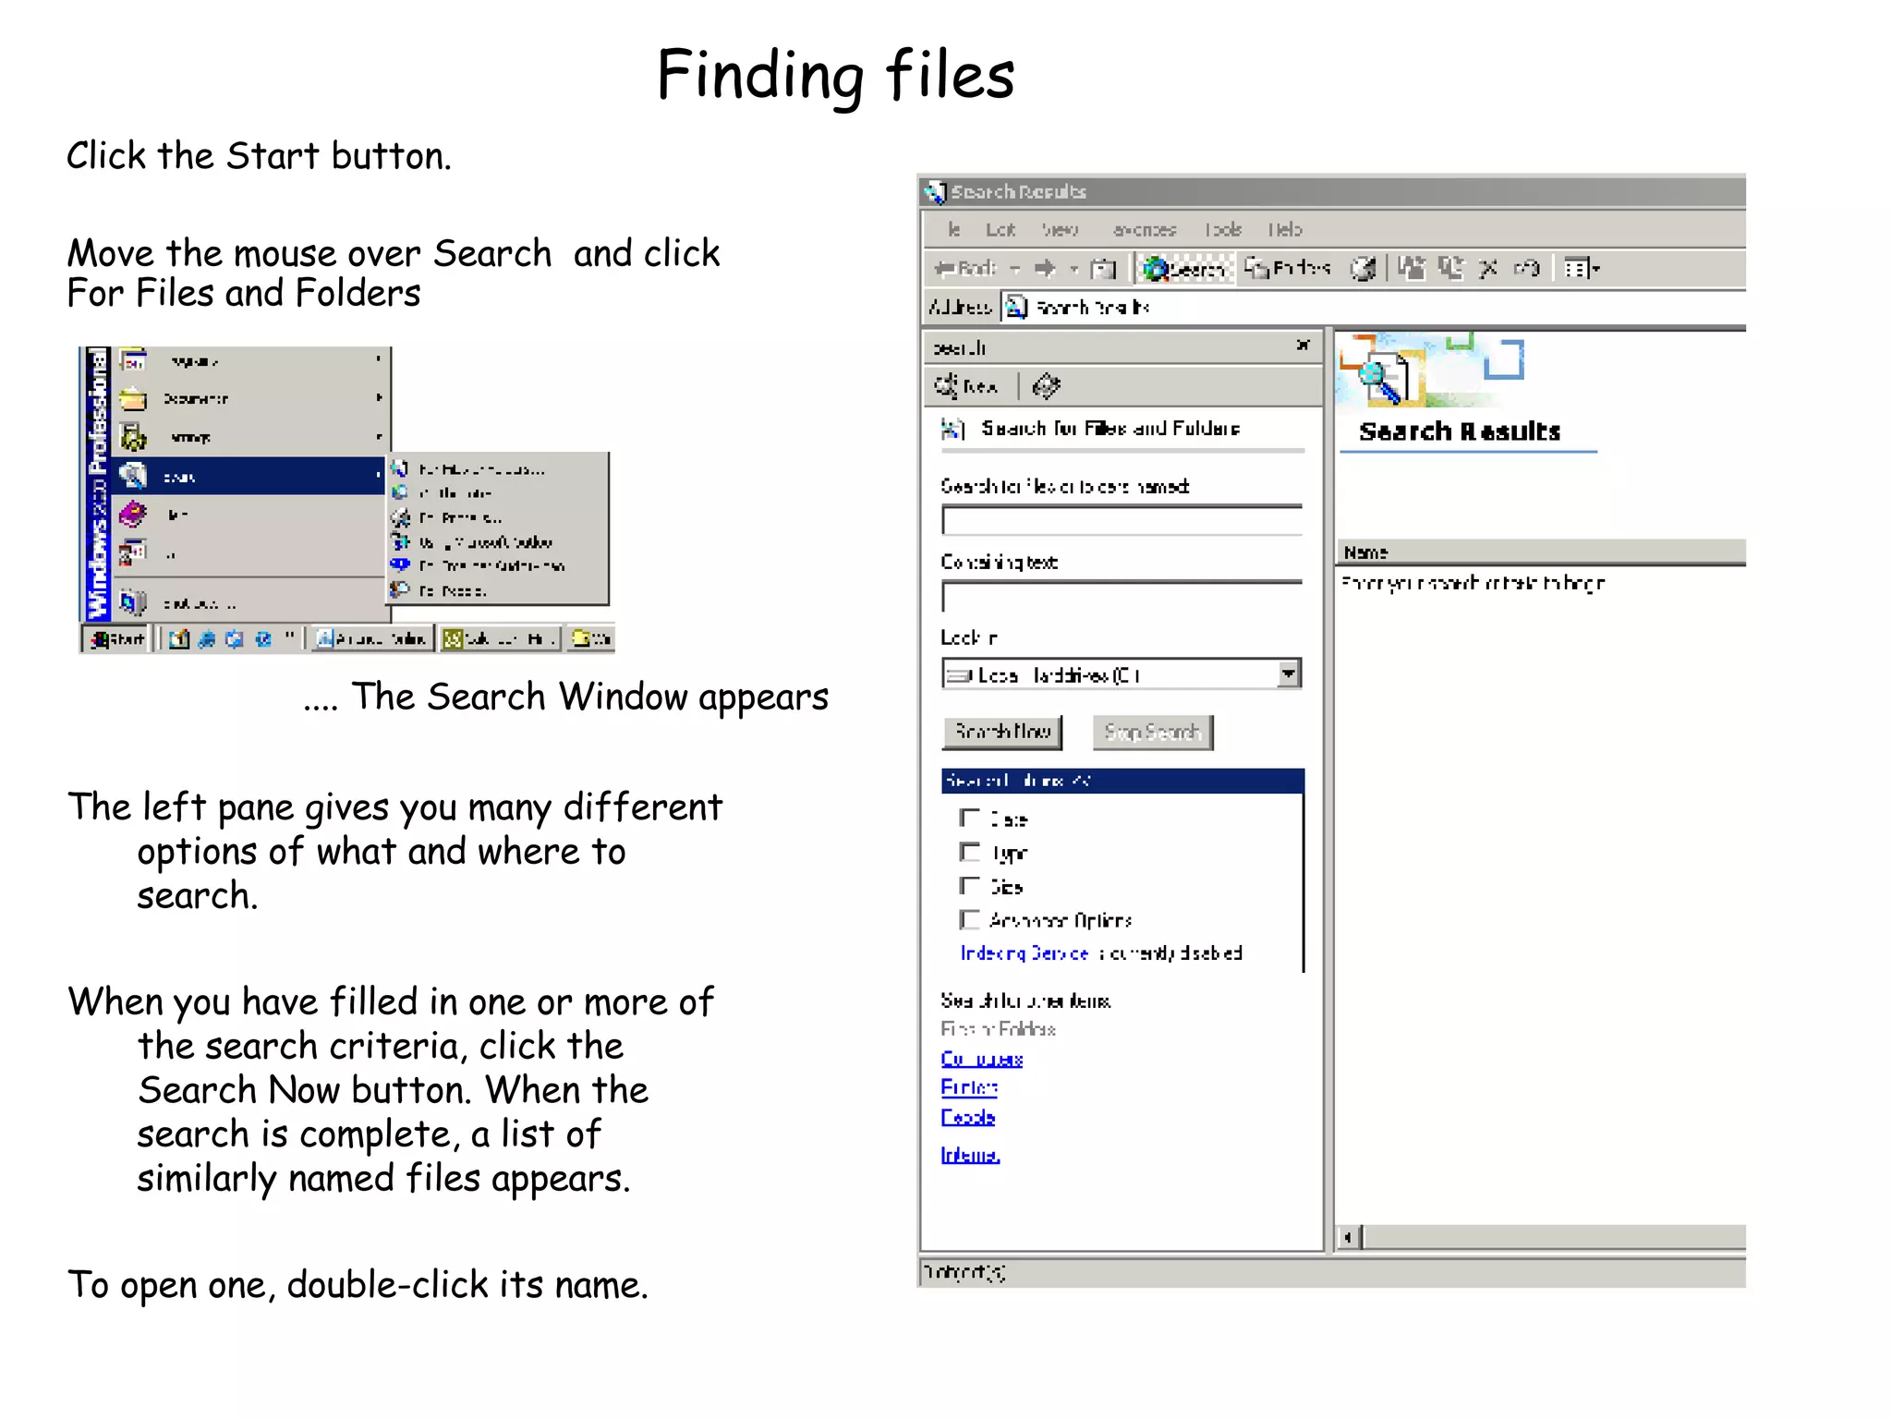Choose Using Microsoft Outlook in Search submenu
This screenshot has height=1419, width=1892.
[497, 541]
